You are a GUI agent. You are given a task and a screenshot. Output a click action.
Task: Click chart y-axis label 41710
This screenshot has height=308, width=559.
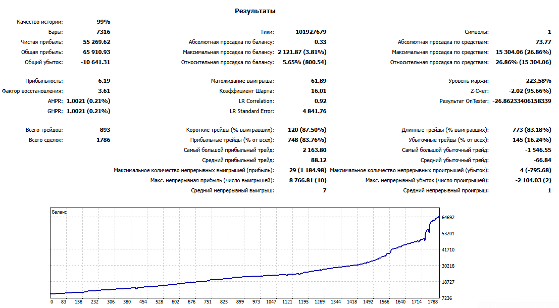click(x=448, y=250)
